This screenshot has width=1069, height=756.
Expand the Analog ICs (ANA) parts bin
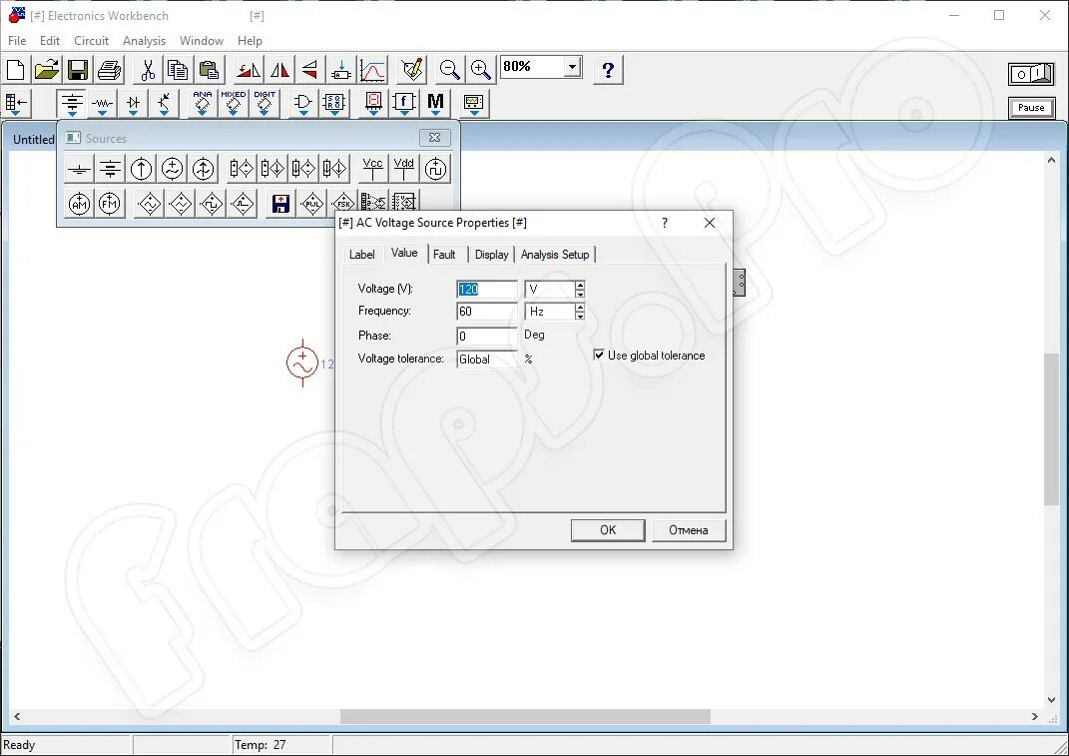(x=202, y=104)
